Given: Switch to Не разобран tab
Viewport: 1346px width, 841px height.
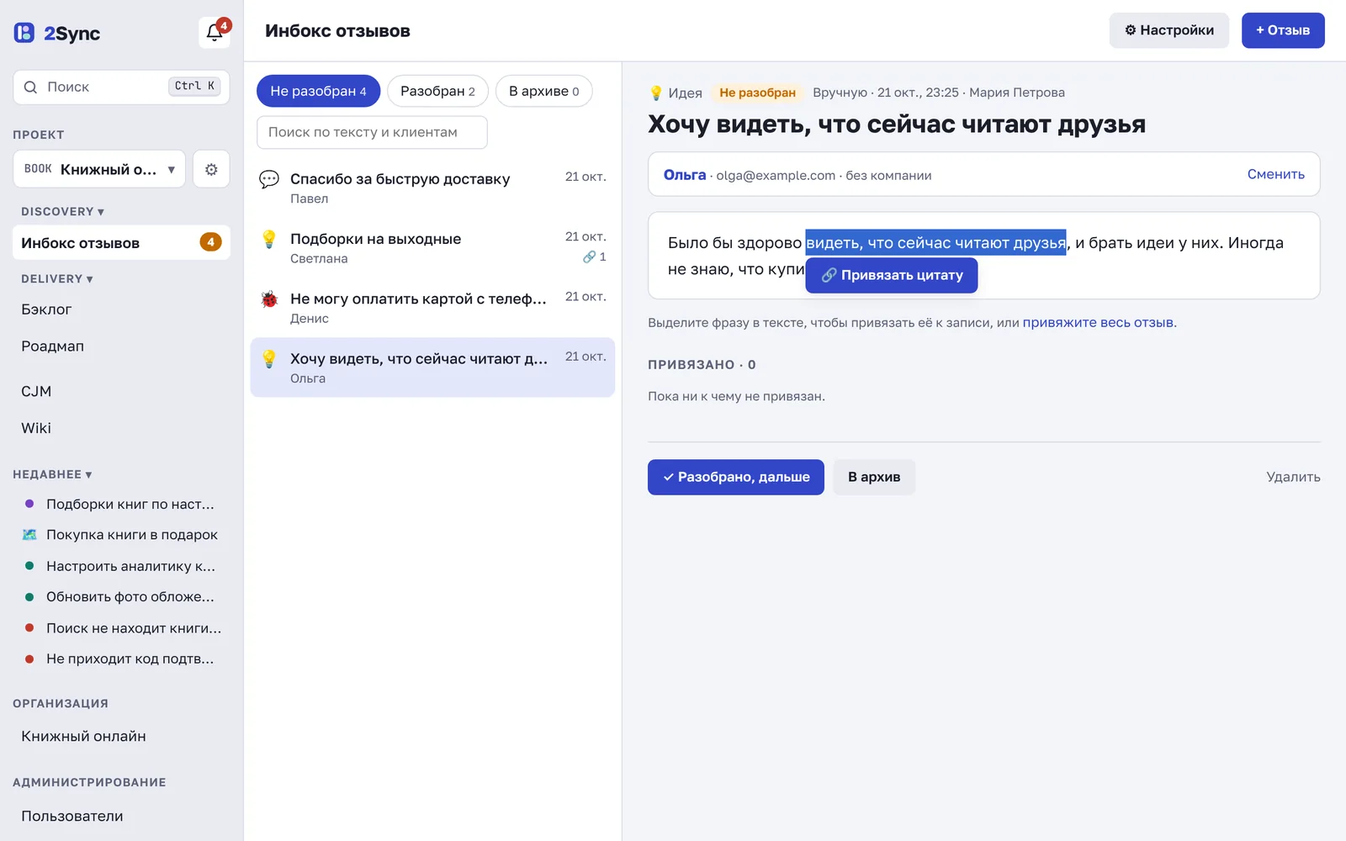Looking at the screenshot, I should pos(318,91).
